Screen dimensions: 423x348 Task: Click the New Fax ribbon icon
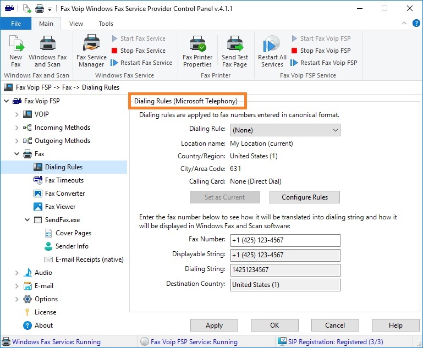click(x=16, y=51)
